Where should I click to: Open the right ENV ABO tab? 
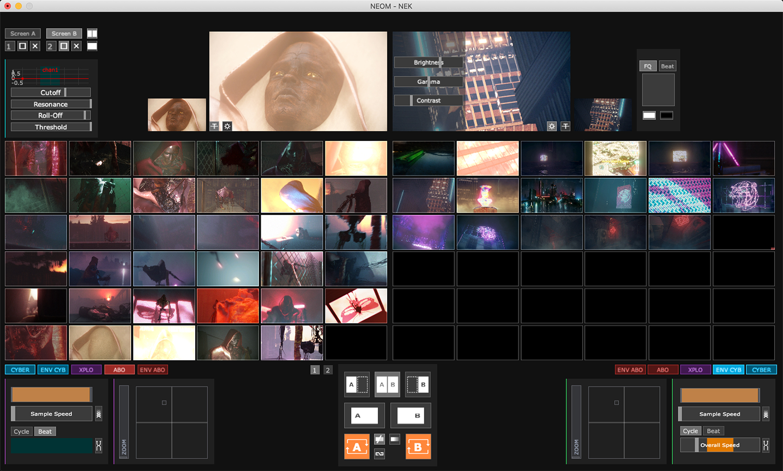tap(630, 370)
